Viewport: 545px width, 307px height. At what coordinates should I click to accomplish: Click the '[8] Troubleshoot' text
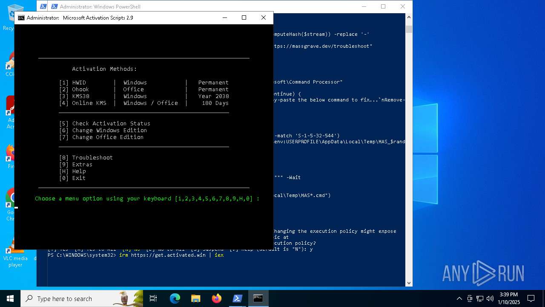click(86, 157)
